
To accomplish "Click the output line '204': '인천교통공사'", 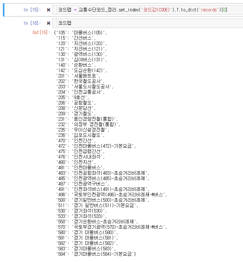I will click(x=80, y=92).
